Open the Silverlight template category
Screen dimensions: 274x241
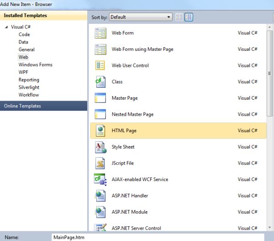[29, 87]
